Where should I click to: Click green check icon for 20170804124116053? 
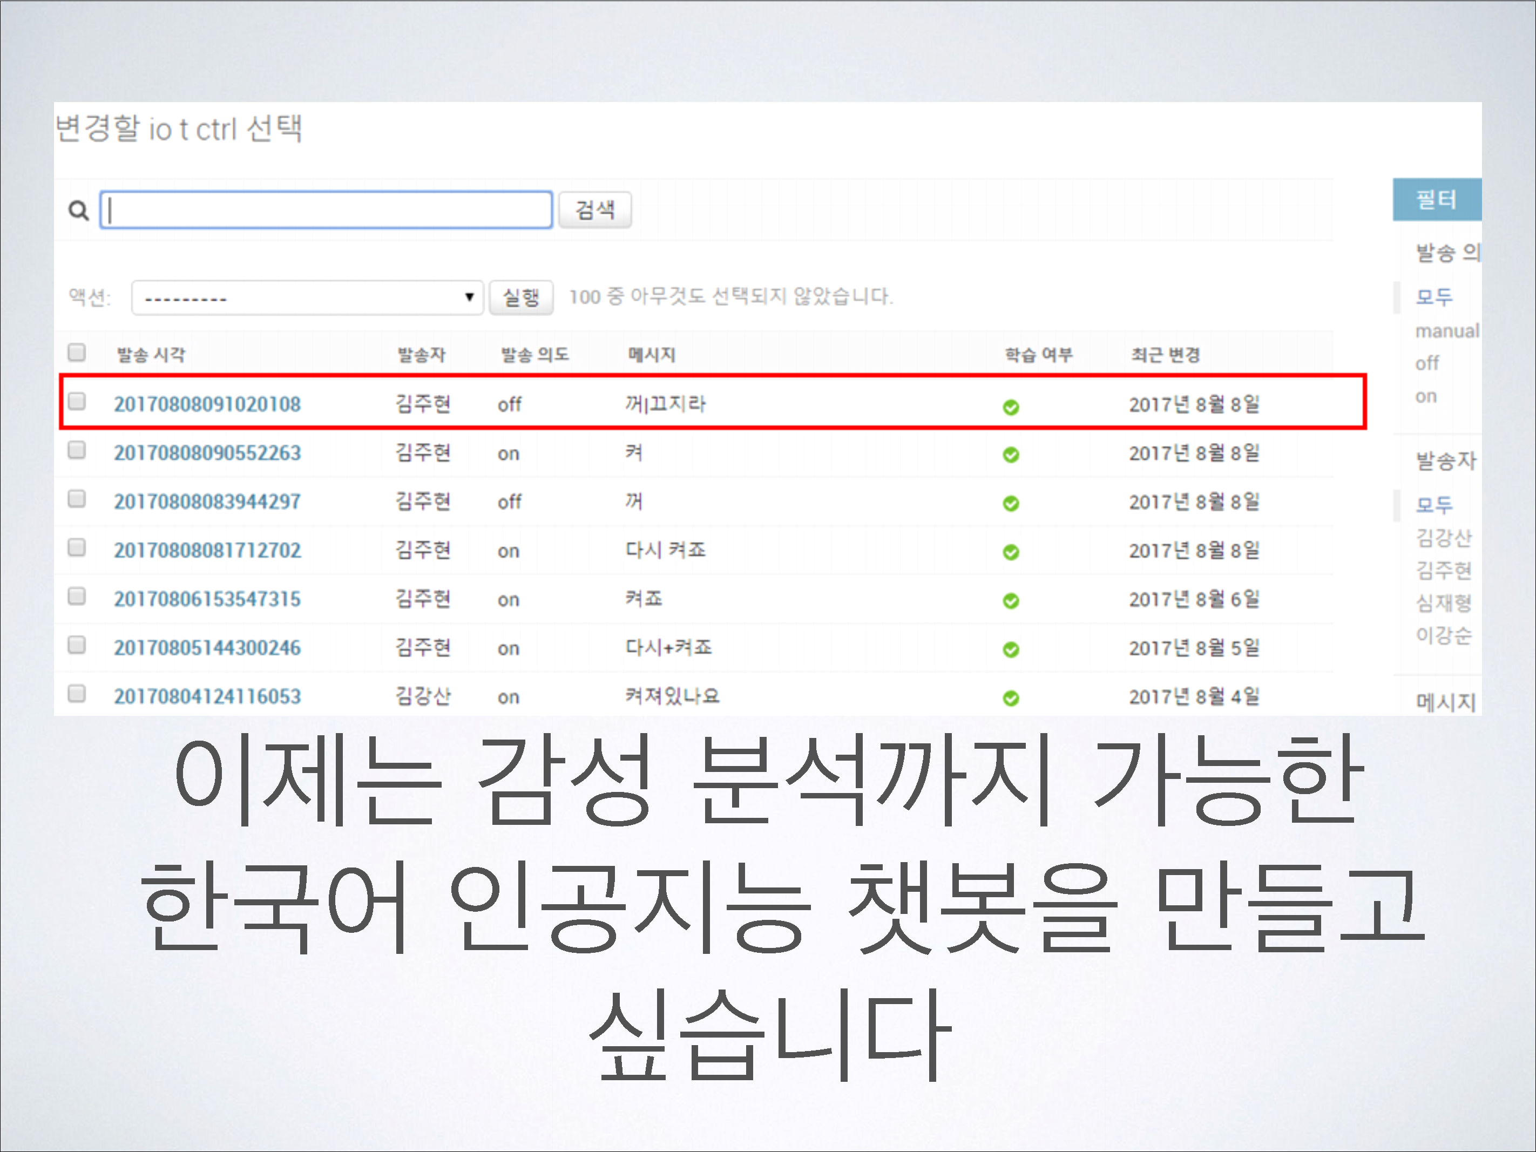point(1010,698)
